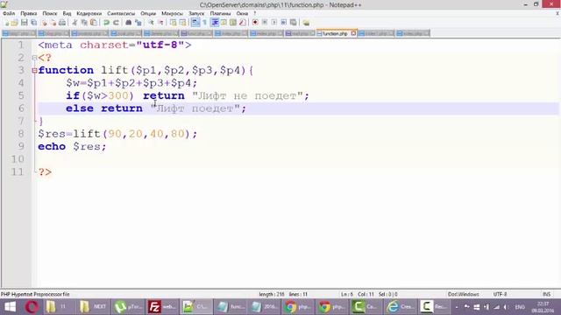This screenshot has width=561, height=315.
Task: Toggle synchronized horizontal scrolling
Action: pos(182,23)
